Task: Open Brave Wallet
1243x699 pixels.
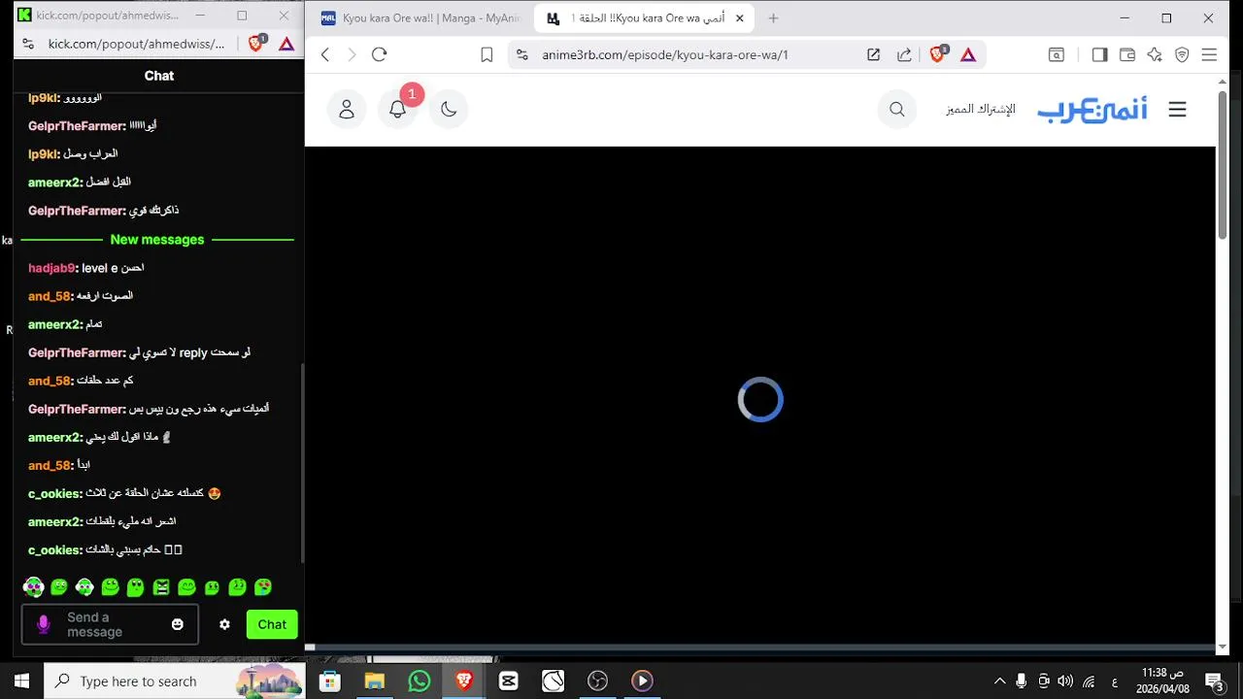Action: pyautogui.click(x=1127, y=55)
